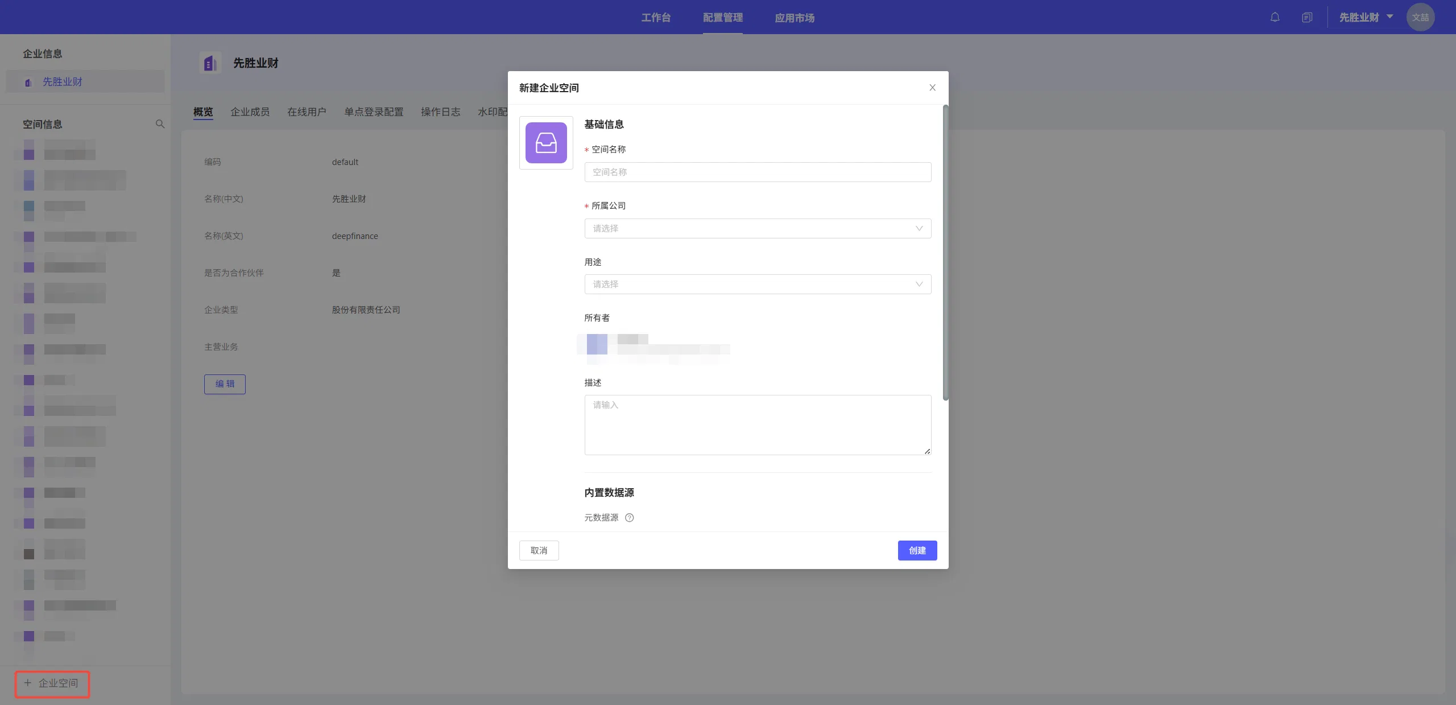1456x705 pixels.
Task: Click the 空间名称 input field
Action: 758,172
